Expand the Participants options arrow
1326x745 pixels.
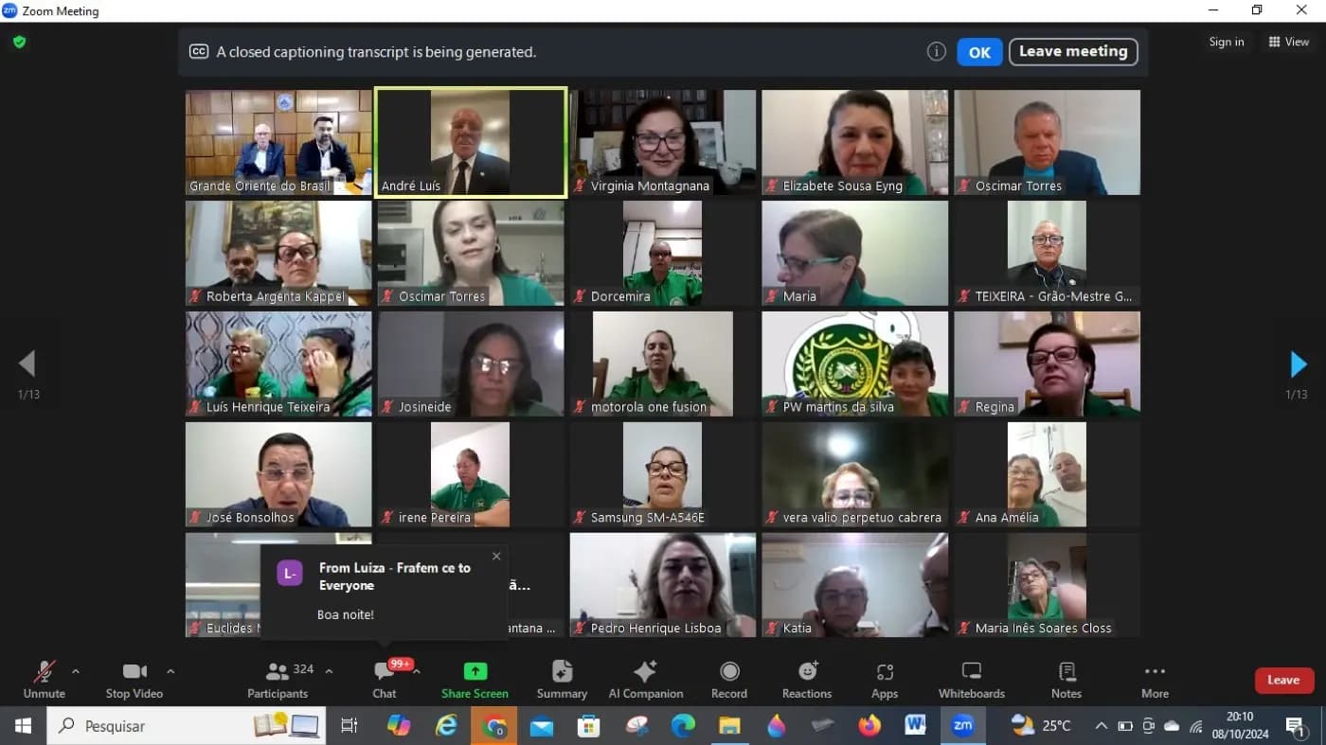[329, 671]
